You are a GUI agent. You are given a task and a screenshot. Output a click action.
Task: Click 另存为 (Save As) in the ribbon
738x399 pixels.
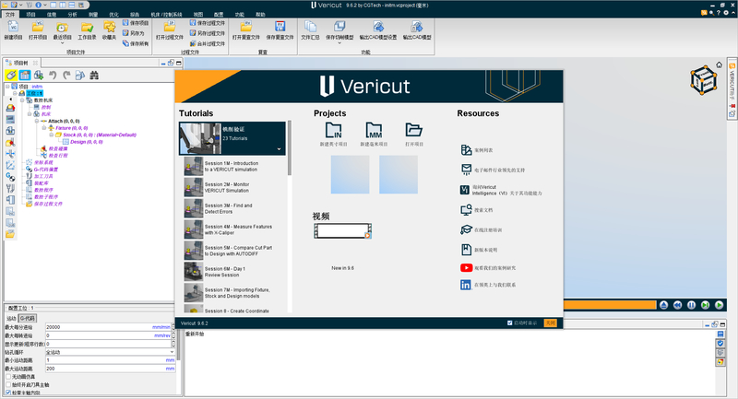tap(134, 33)
